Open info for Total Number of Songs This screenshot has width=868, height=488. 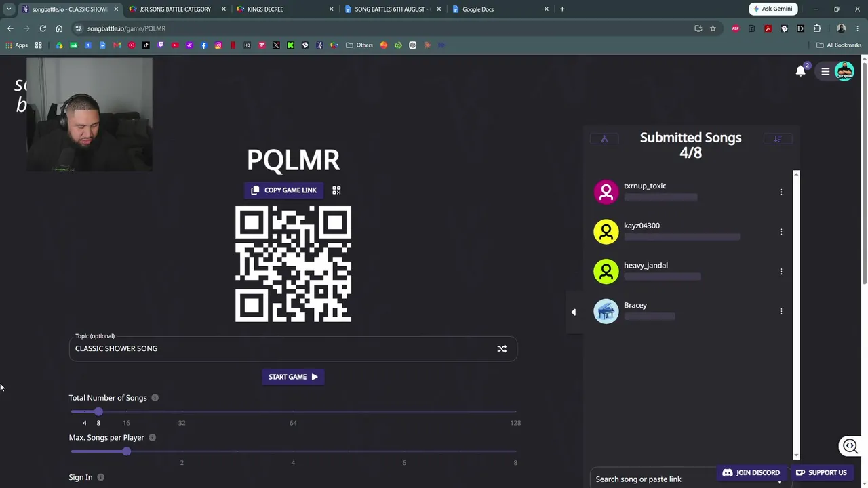(x=155, y=398)
